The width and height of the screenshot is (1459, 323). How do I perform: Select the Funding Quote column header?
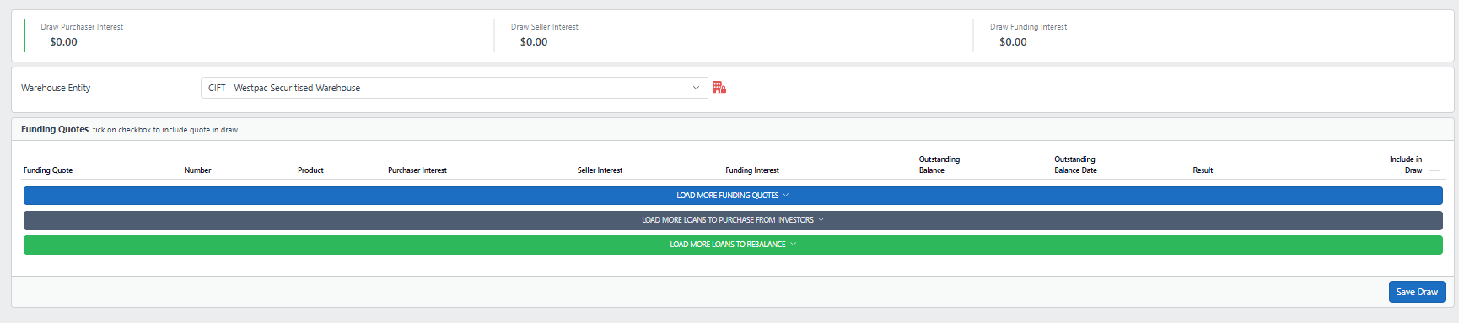(x=48, y=170)
